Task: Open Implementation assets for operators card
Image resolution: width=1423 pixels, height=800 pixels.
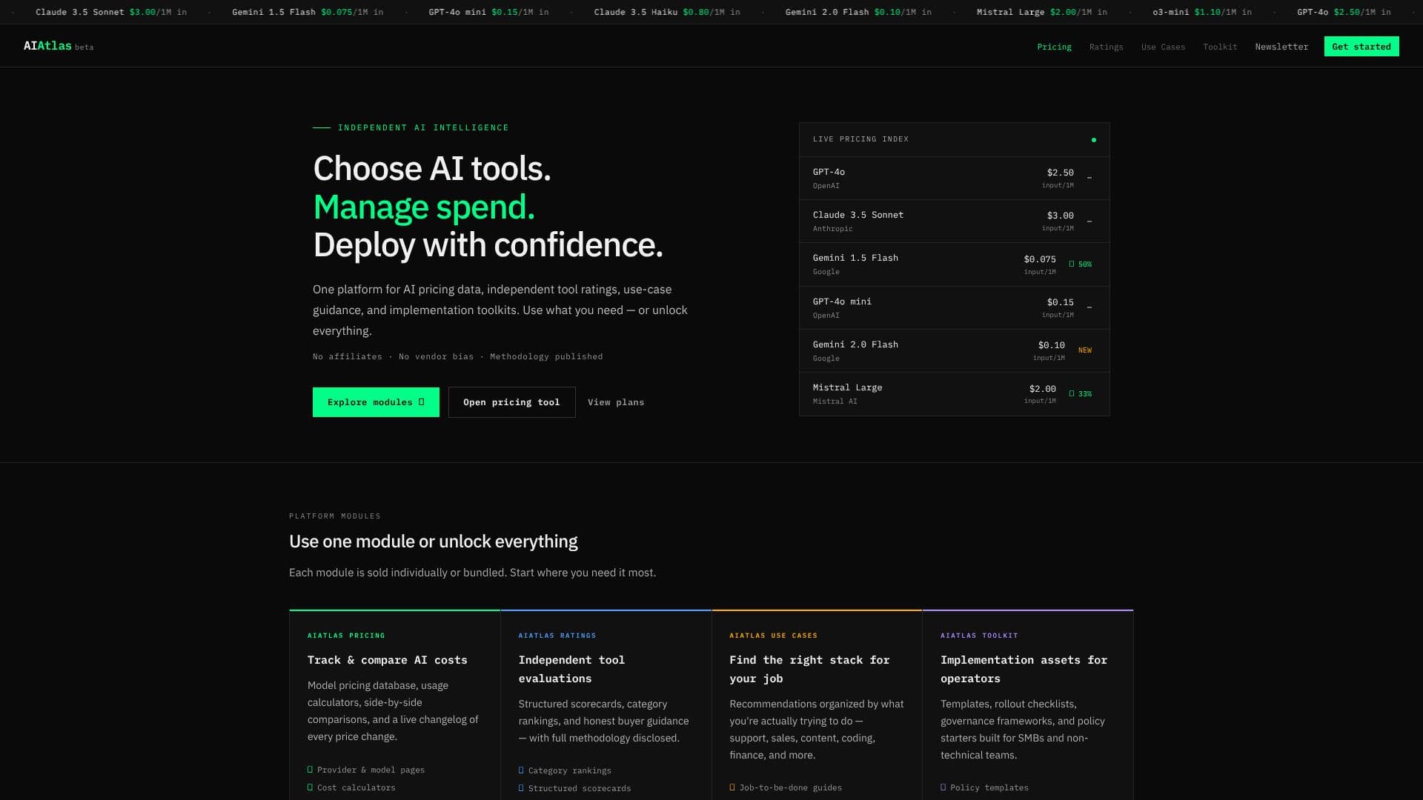Action: click(1028, 704)
